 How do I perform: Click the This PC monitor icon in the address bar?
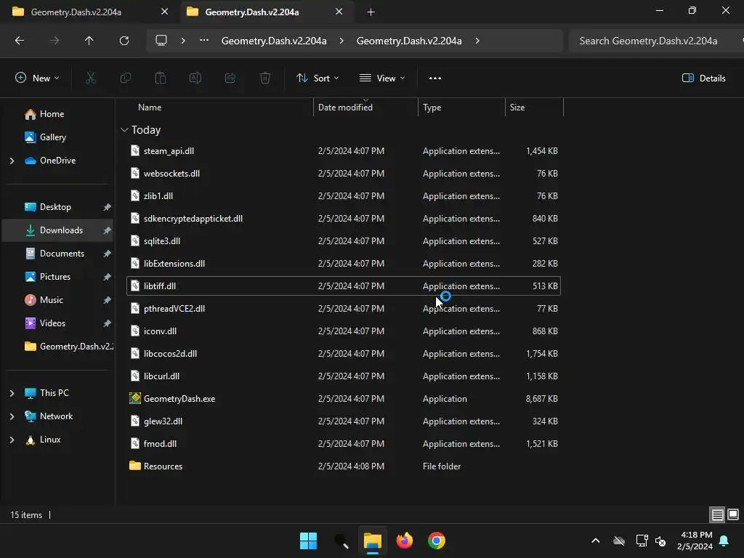point(161,41)
